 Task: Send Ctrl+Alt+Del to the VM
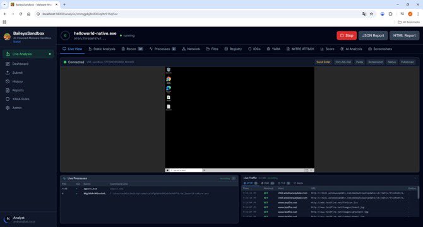point(343,62)
